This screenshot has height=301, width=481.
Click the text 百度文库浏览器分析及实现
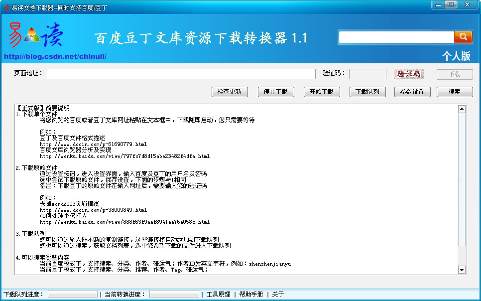point(76,150)
